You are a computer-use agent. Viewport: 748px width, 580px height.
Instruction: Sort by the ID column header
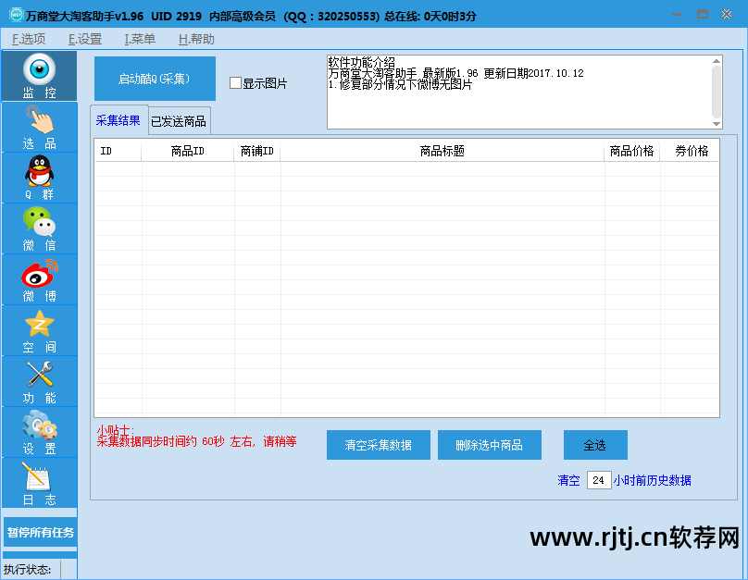click(118, 151)
